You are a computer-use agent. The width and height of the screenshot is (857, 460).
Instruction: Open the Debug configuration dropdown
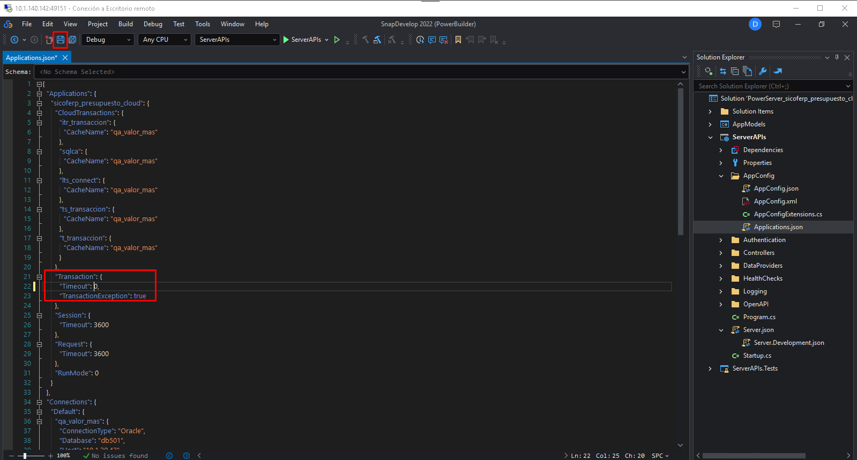tap(108, 40)
